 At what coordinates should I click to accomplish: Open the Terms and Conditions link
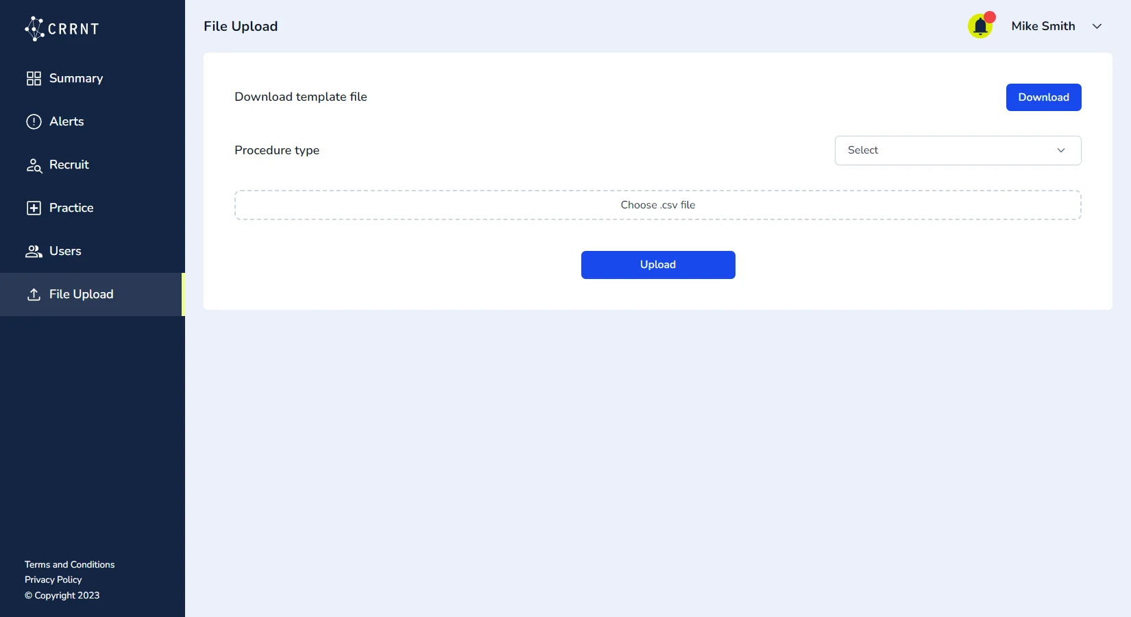[x=70, y=565]
